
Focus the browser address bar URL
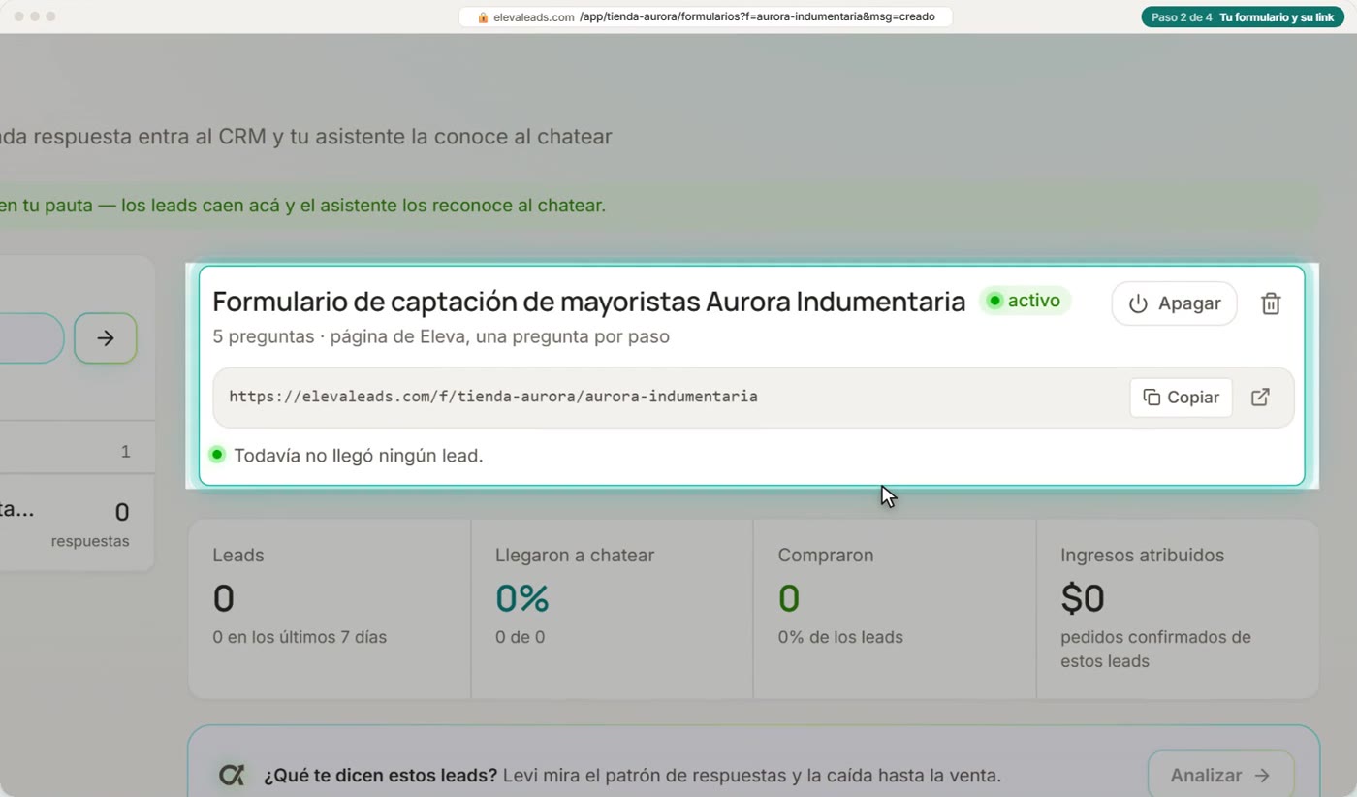(x=706, y=17)
